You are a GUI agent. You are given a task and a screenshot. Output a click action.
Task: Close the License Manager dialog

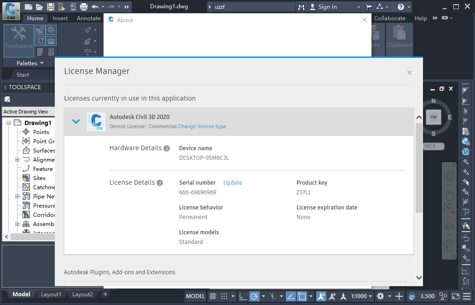[x=410, y=73]
